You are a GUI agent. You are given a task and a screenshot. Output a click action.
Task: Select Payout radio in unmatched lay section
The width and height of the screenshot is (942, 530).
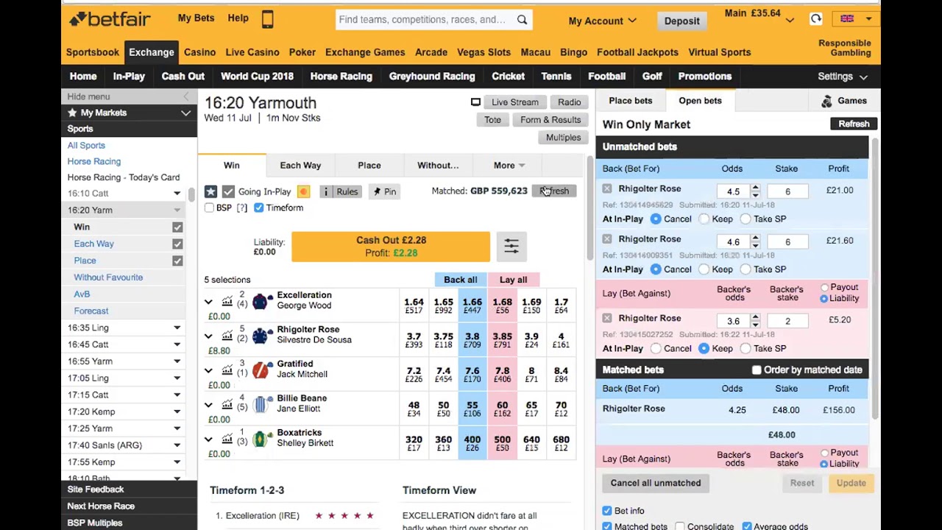tap(824, 288)
